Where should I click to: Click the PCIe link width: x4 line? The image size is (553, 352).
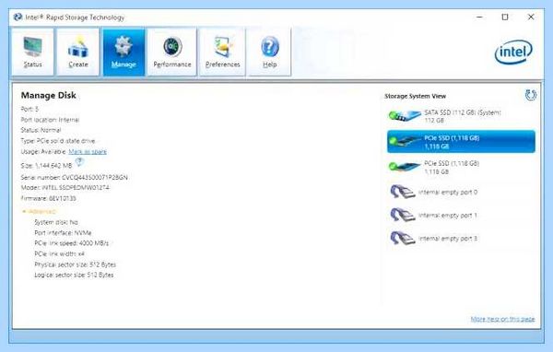tap(59, 254)
